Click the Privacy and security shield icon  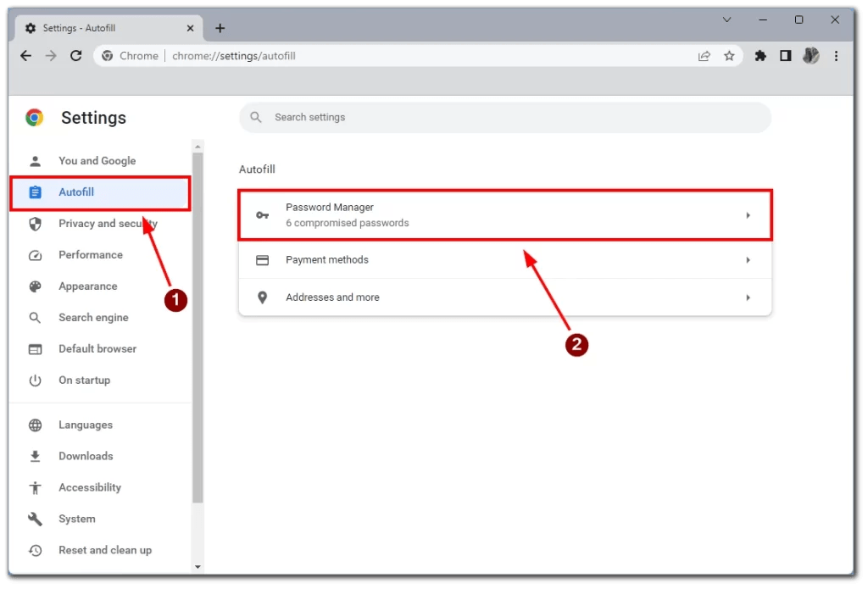[35, 224]
